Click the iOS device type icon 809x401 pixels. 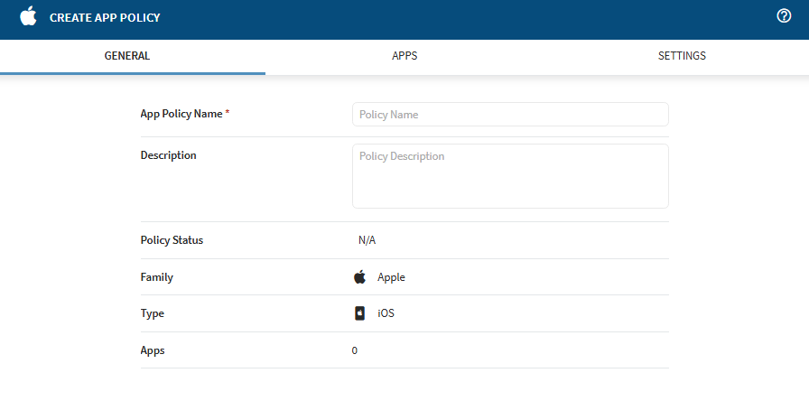359,313
